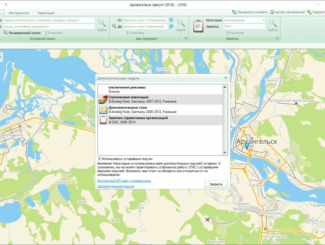Screen dimensions: 325x245
Task: Select the Заметки справочника организаций clipboard icon
Action: [x=103, y=120]
